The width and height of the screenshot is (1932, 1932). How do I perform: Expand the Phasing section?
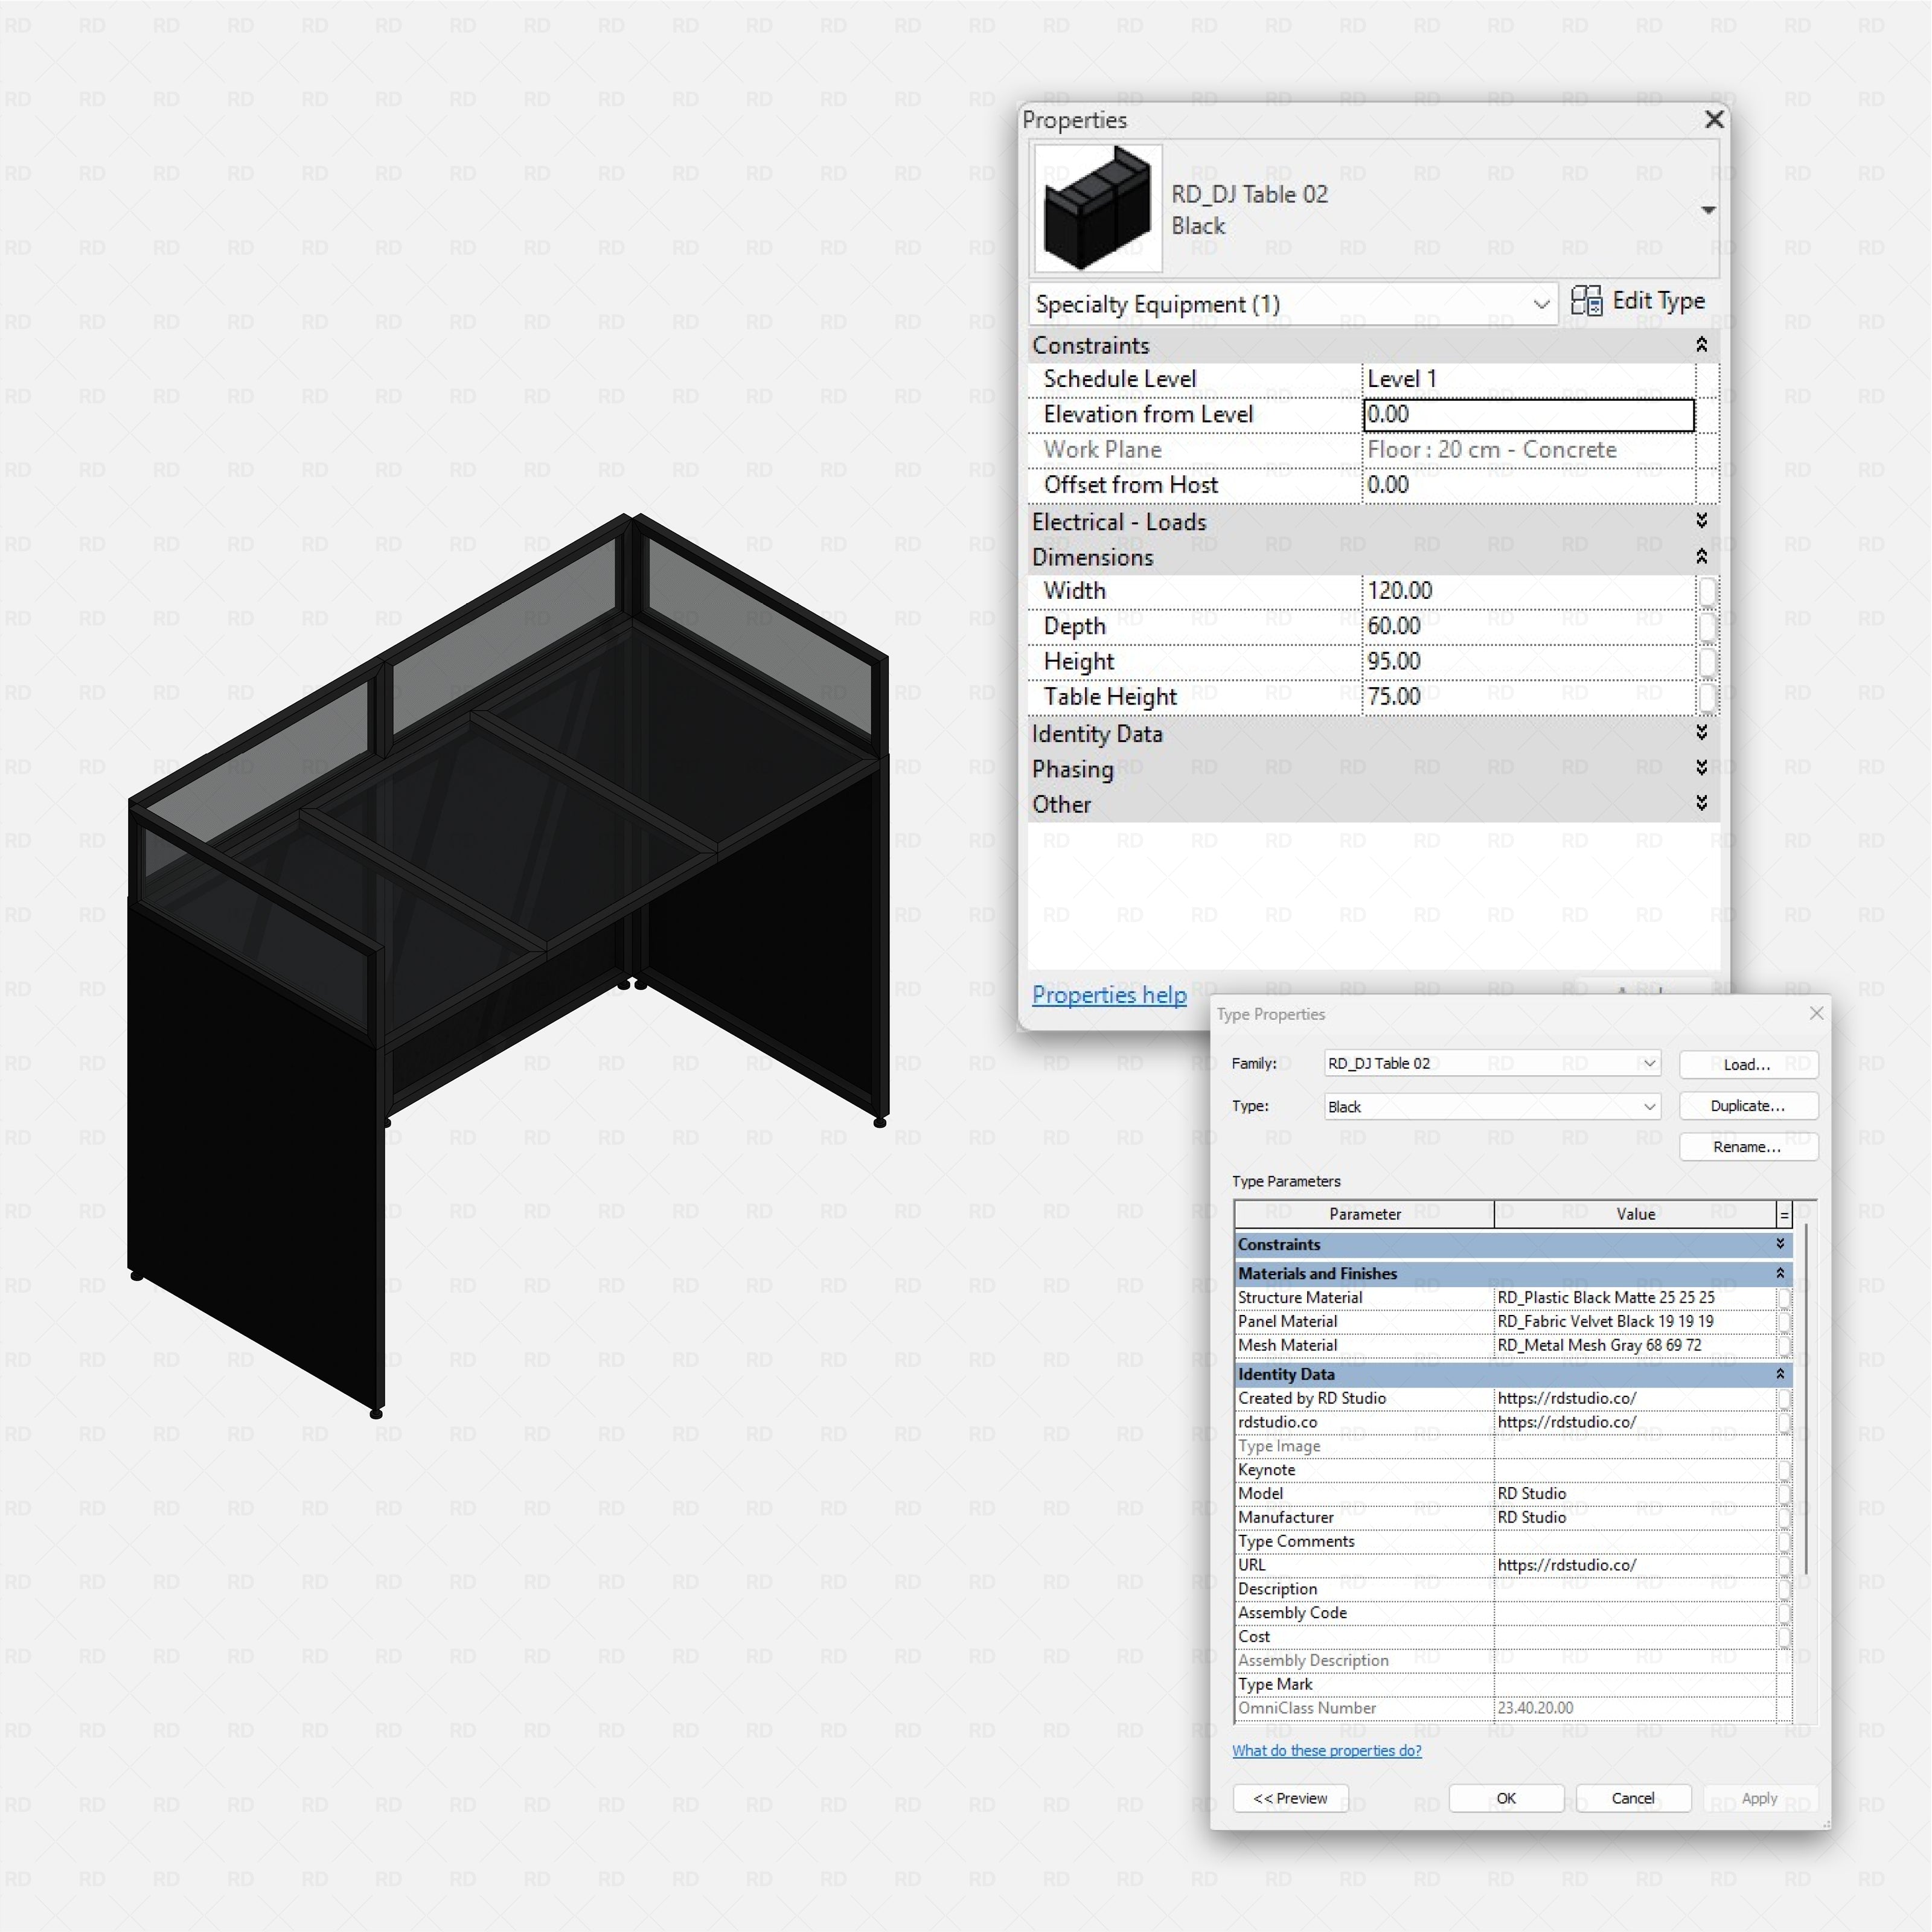click(1701, 768)
